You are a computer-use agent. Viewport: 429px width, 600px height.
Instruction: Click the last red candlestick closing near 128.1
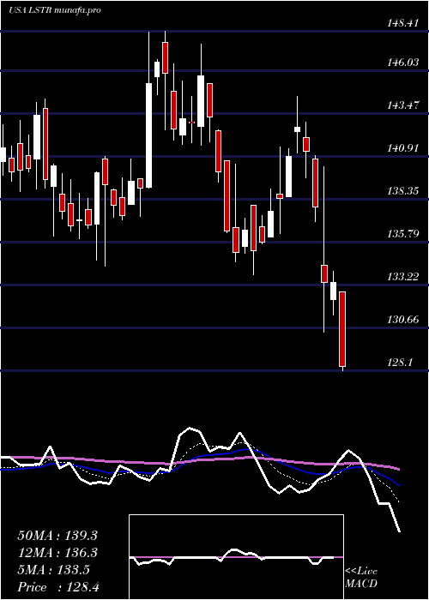coord(342,329)
